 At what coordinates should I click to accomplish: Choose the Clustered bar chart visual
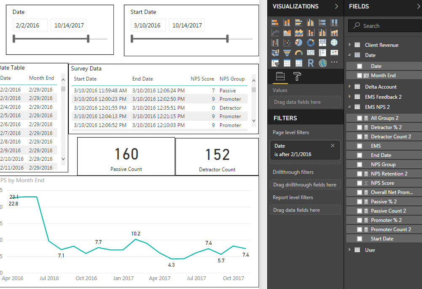(299, 23)
